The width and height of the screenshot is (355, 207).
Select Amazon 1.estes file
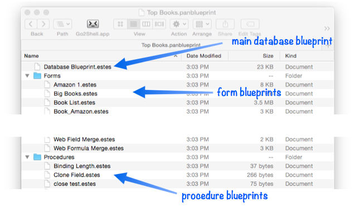[x=75, y=85]
